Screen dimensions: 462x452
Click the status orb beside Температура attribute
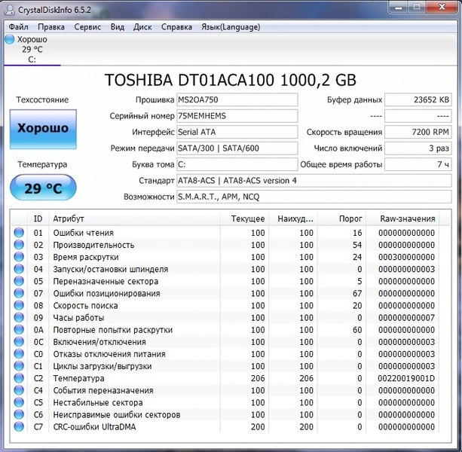19,378
